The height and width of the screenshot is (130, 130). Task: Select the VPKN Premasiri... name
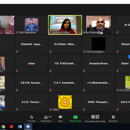[x=98, y=102]
